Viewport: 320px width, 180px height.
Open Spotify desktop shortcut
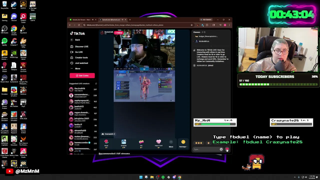tap(4, 41)
